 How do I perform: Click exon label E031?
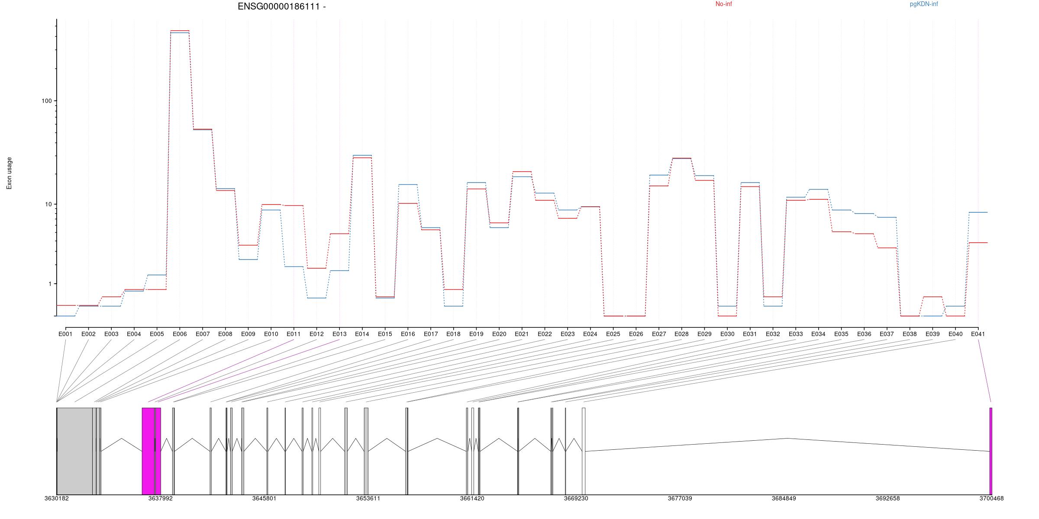tap(750, 334)
